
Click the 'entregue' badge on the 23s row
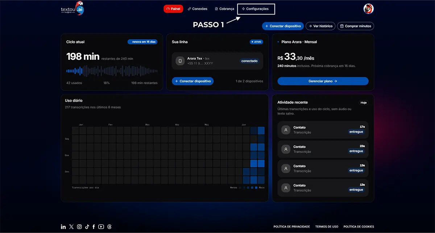click(x=356, y=151)
